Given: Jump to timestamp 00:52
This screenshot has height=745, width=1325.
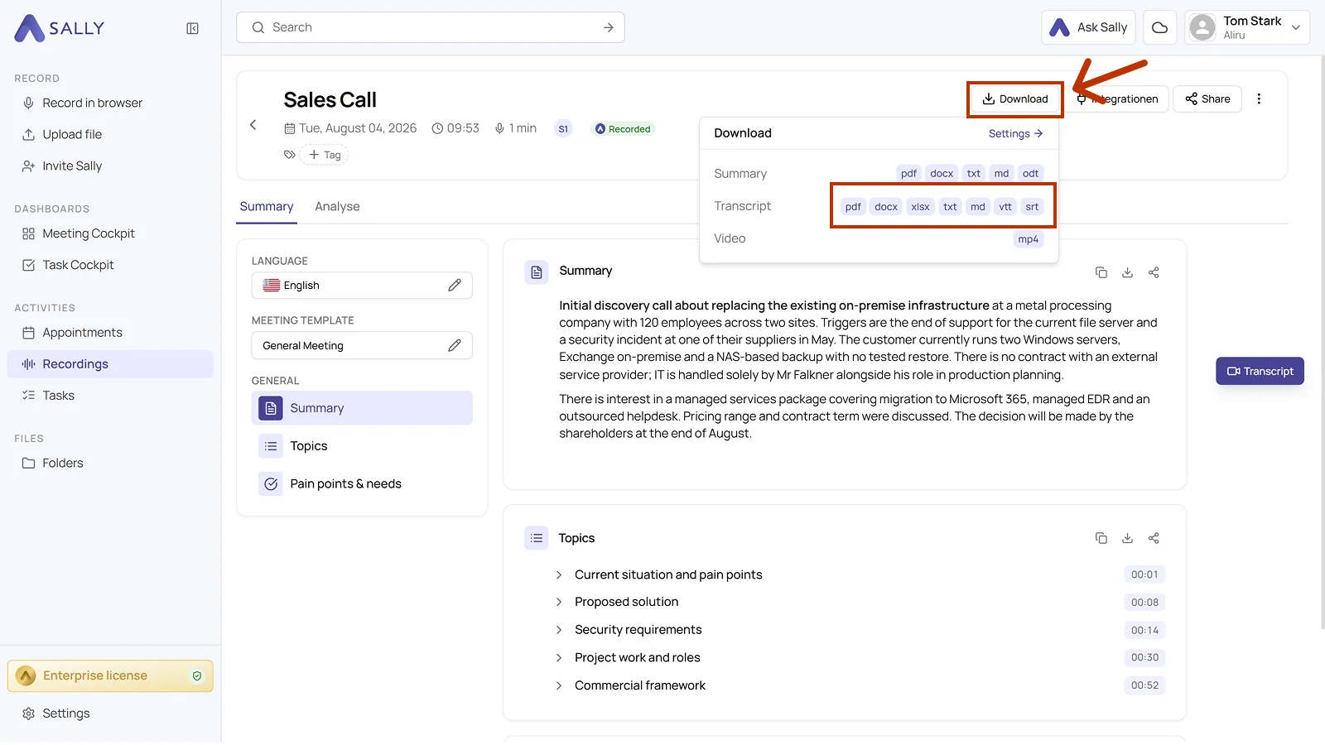Looking at the screenshot, I should coord(1144,685).
